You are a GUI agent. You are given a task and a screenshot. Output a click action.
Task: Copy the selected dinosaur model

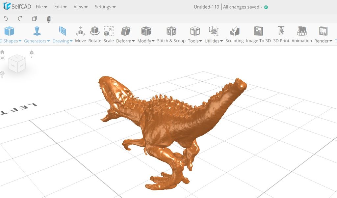[x=34, y=19]
